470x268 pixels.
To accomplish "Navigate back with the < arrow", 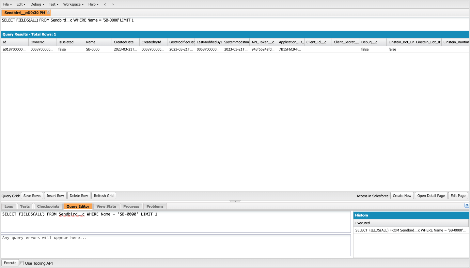I will coord(105,4).
